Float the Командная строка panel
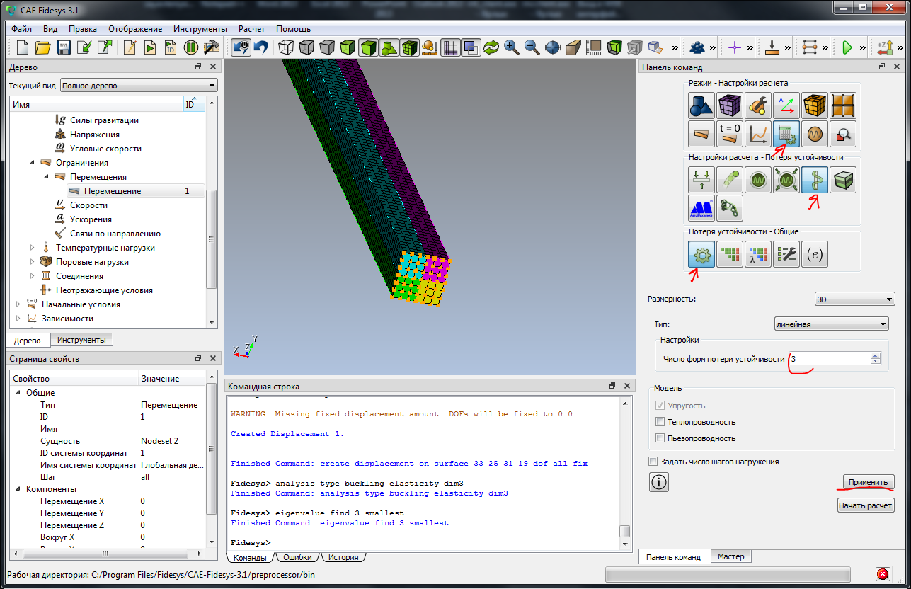Image resolution: width=911 pixels, height=589 pixels. 612,387
